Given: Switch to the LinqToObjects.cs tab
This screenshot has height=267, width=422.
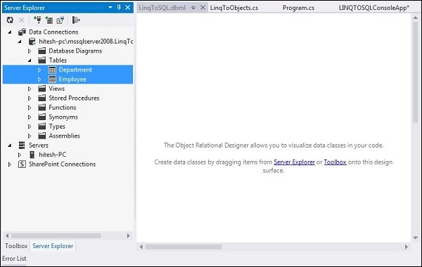Looking at the screenshot, I should 234,8.
